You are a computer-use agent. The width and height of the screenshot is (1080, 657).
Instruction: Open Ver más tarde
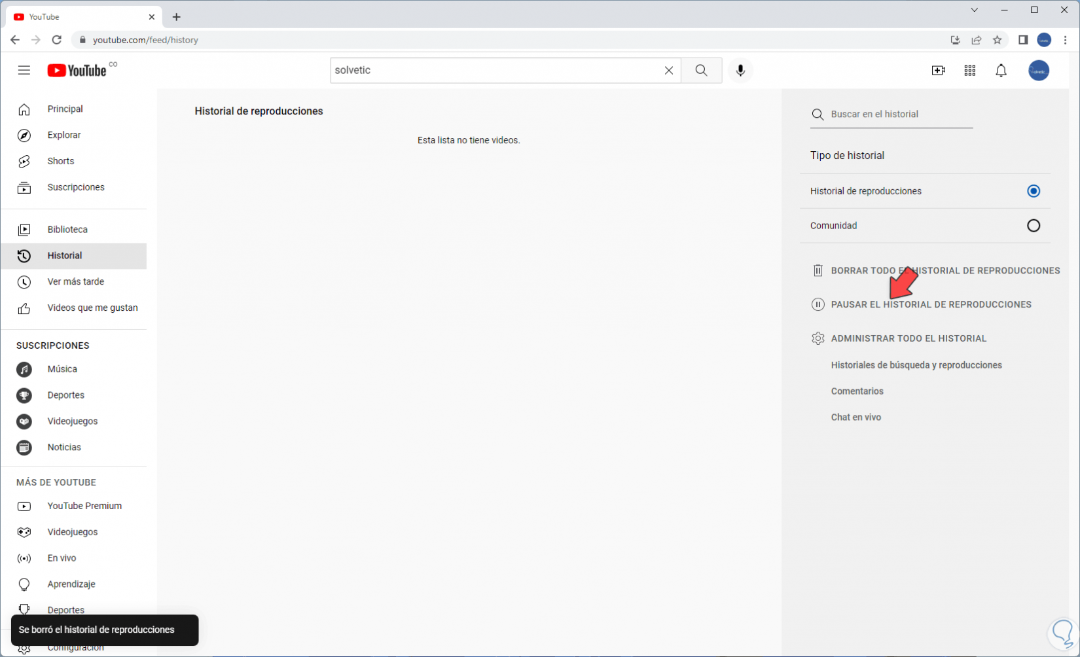pos(74,281)
